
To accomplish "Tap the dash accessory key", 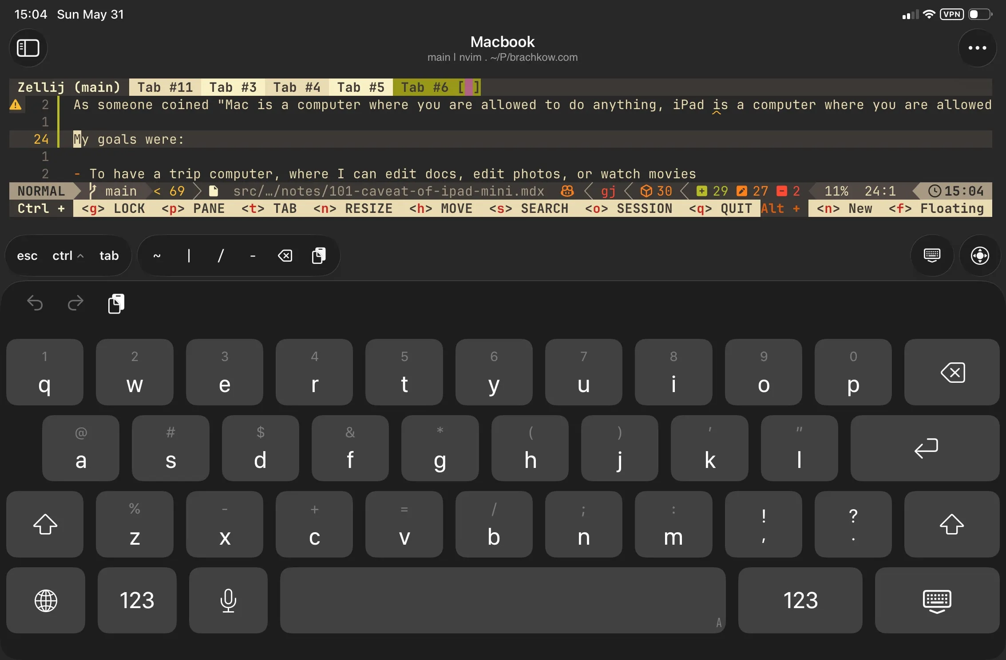I will click(253, 256).
